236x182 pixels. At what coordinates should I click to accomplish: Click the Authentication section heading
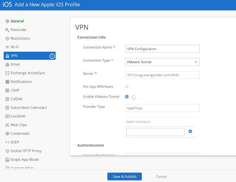coord(91,145)
